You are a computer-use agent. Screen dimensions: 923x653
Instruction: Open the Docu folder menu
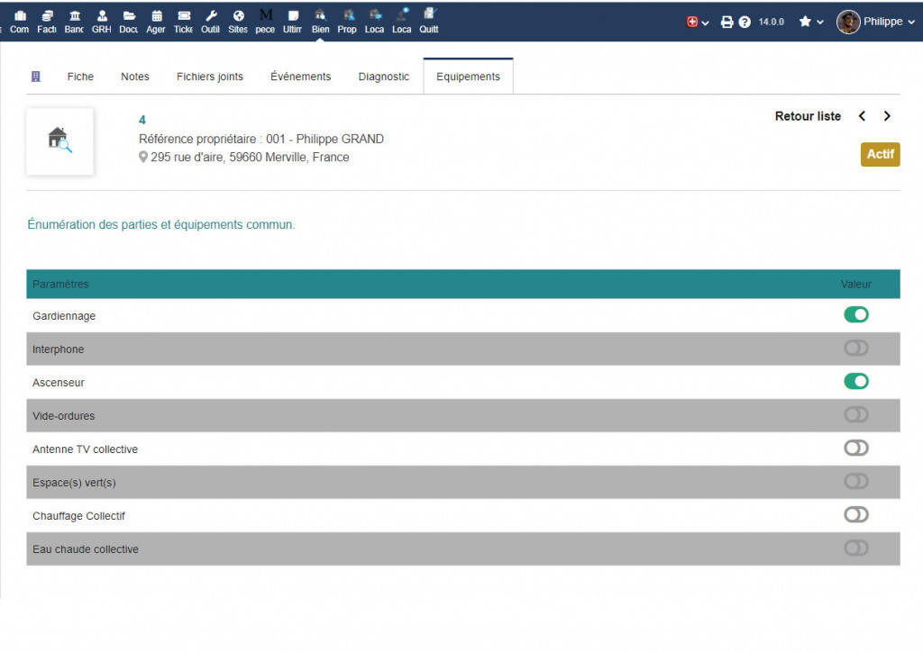click(128, 22)
